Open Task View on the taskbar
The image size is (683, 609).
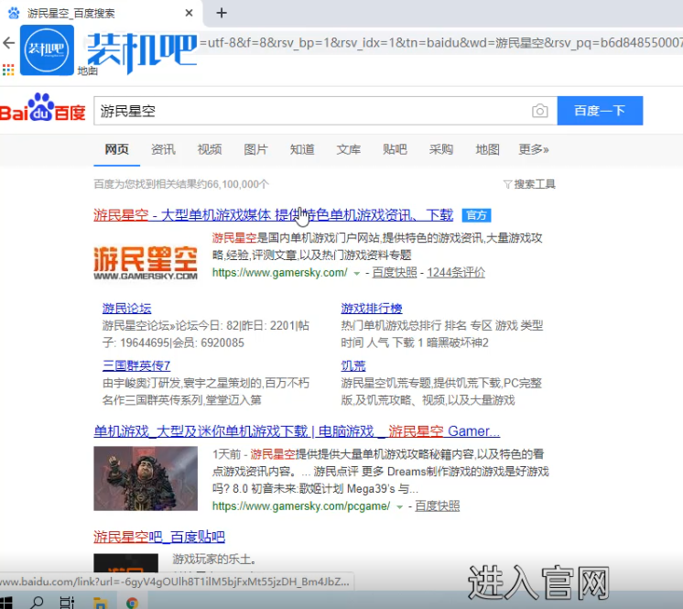67,603
